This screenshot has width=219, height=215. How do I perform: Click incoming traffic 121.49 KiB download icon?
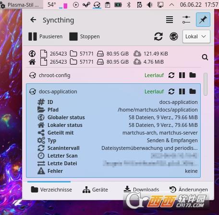tap(137, 54)
